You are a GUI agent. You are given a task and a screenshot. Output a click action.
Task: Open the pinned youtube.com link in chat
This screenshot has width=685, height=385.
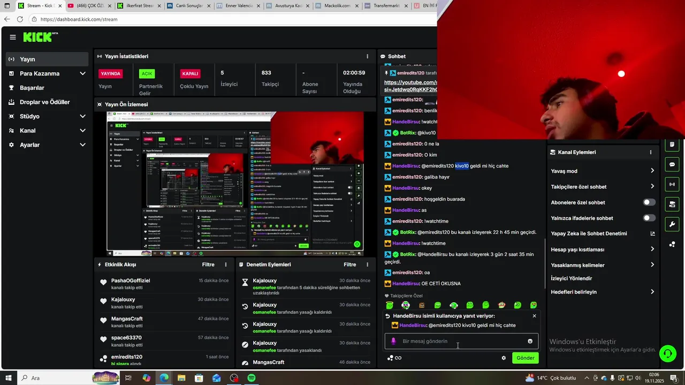click(410, 86)
